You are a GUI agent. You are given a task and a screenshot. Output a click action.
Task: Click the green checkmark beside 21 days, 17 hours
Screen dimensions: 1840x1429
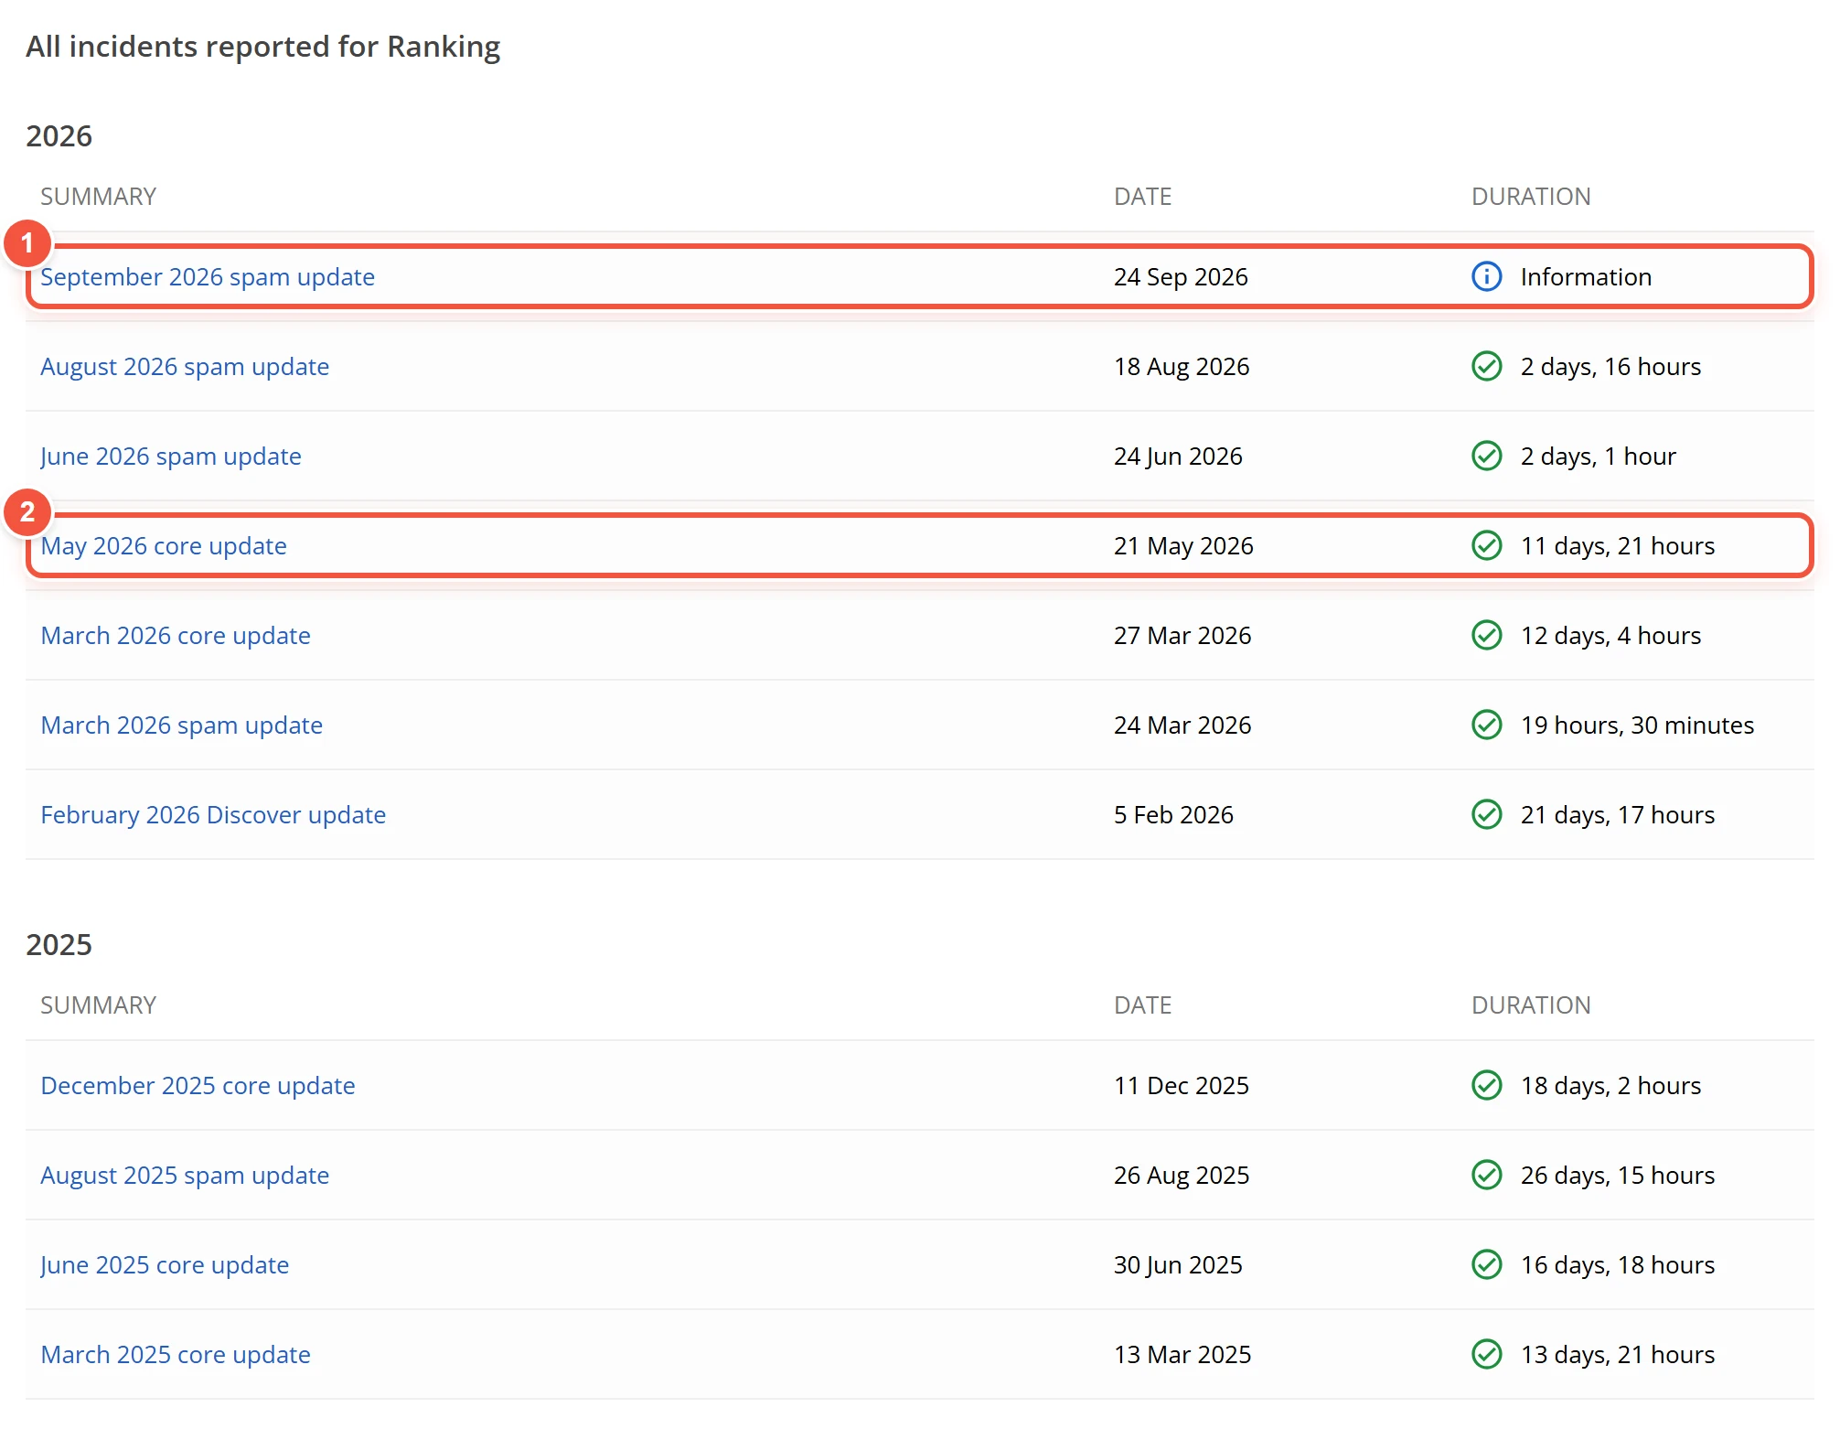[1487, 814]
